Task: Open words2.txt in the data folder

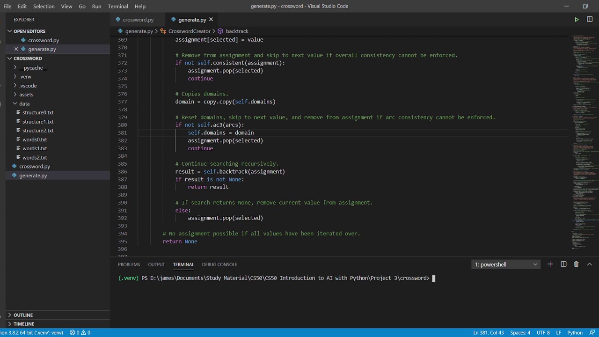Action: point(35,157)
